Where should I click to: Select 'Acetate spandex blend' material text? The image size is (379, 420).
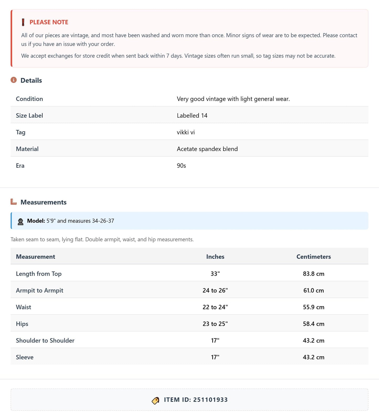207,149
